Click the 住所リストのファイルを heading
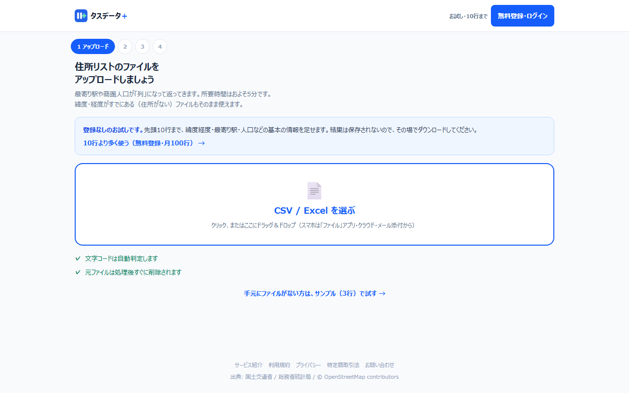This screenshot has height=393, width=629. click(117, 66)
